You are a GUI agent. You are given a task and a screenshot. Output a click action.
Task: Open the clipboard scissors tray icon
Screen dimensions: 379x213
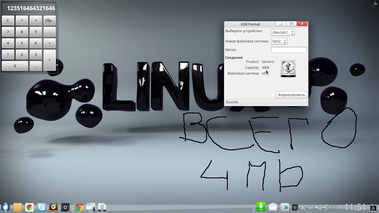[303, 207]
